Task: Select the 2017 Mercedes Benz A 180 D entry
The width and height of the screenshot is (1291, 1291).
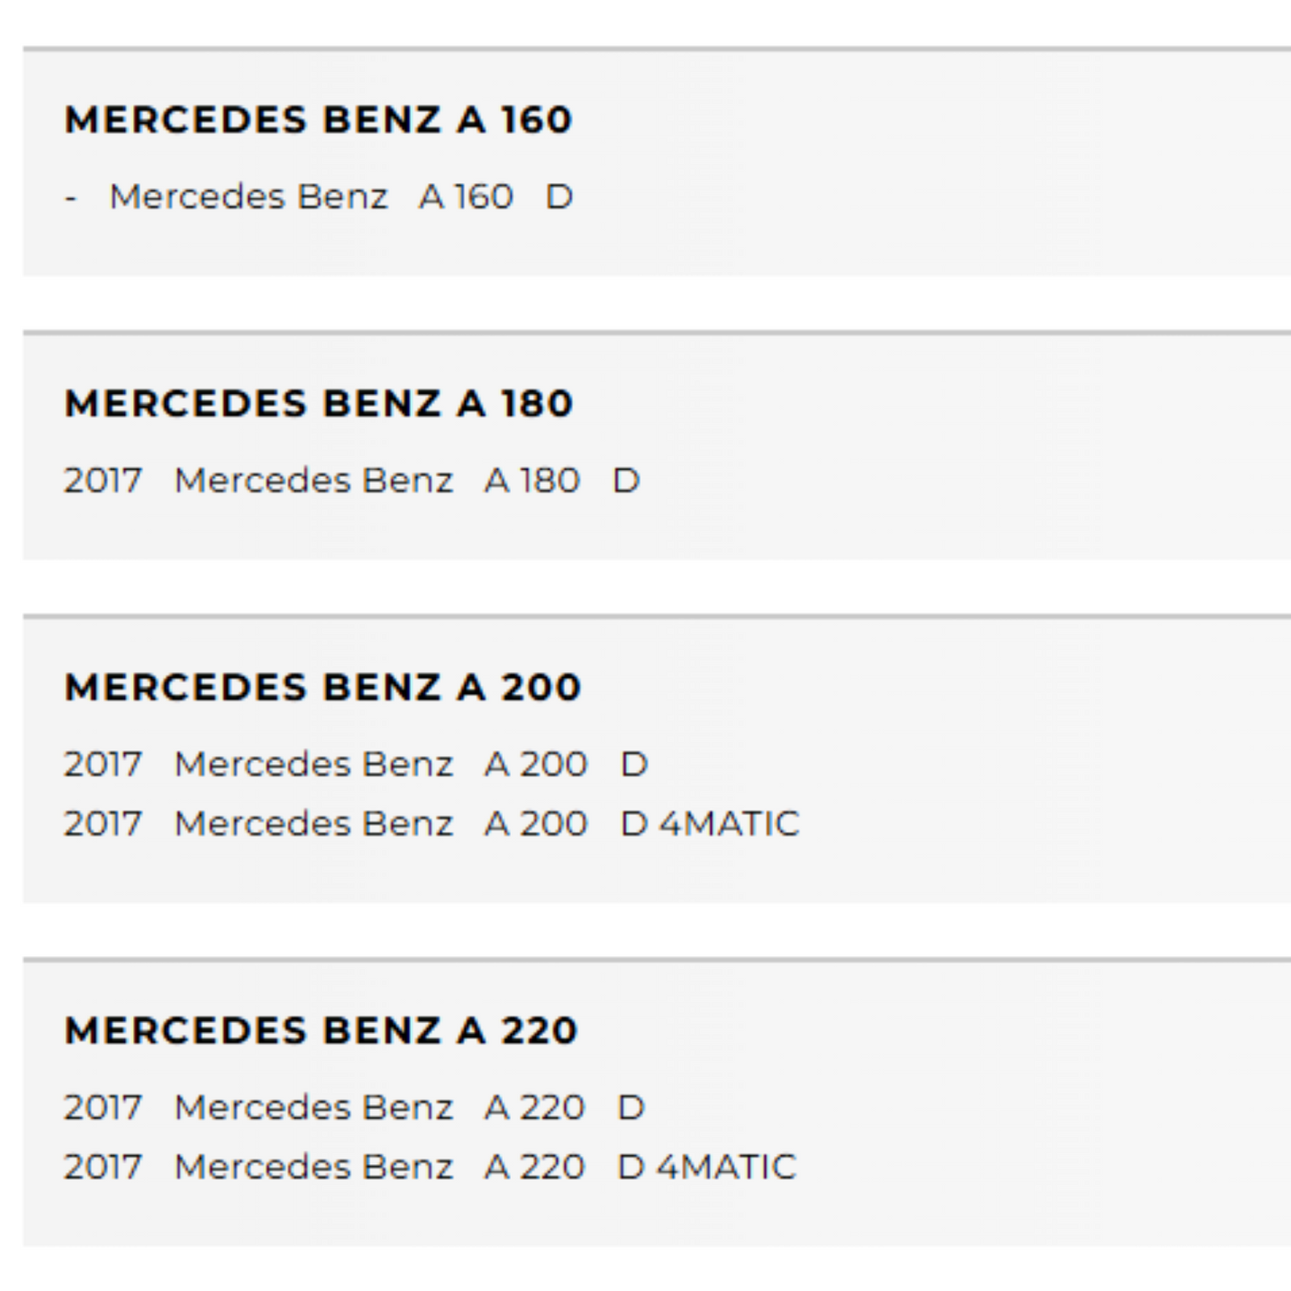Action: (x=352, y=481)
